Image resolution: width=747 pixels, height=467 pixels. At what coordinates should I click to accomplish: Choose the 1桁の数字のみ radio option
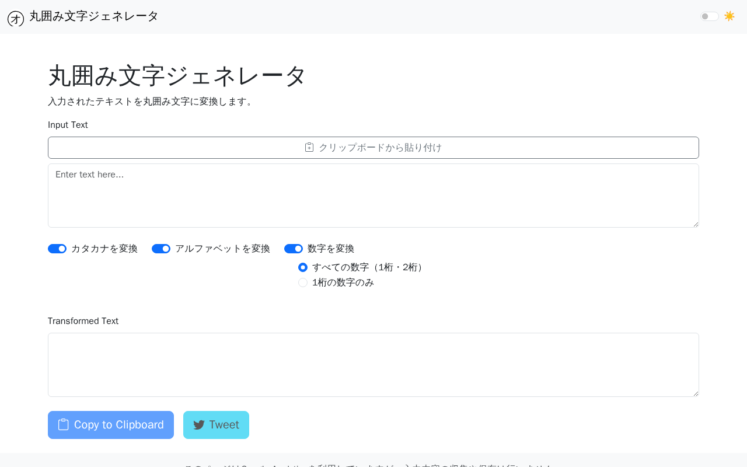[303, 283]
